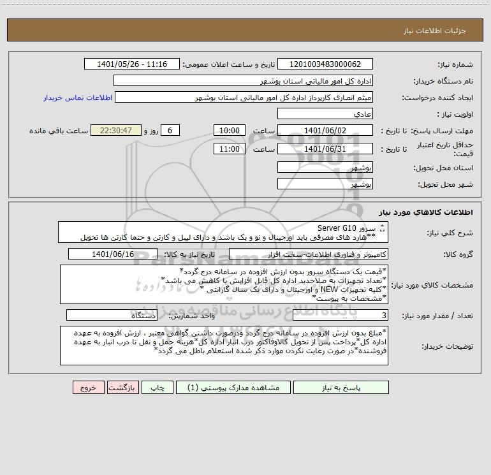Click the 10:00 time field
The image size is (491, 475).
pyautogui.click(x=229, y=130)
